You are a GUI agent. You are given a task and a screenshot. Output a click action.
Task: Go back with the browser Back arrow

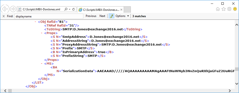tap(5, 9)
